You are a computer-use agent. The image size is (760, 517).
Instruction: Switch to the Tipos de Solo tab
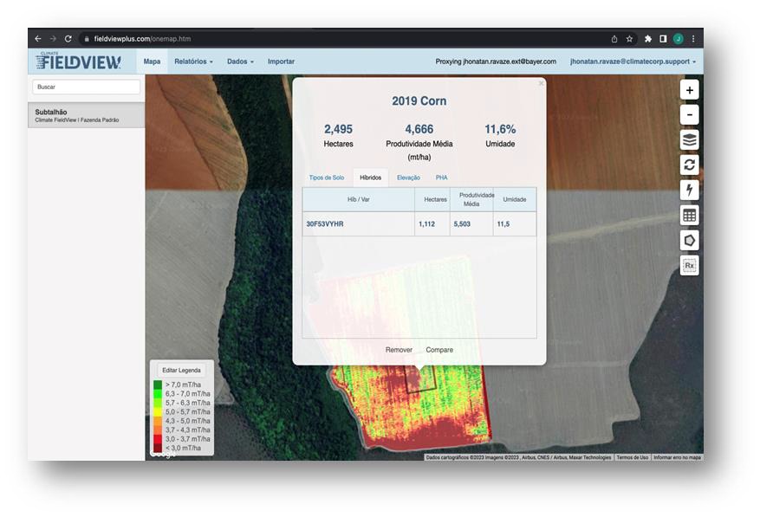(x=327, y=178)
